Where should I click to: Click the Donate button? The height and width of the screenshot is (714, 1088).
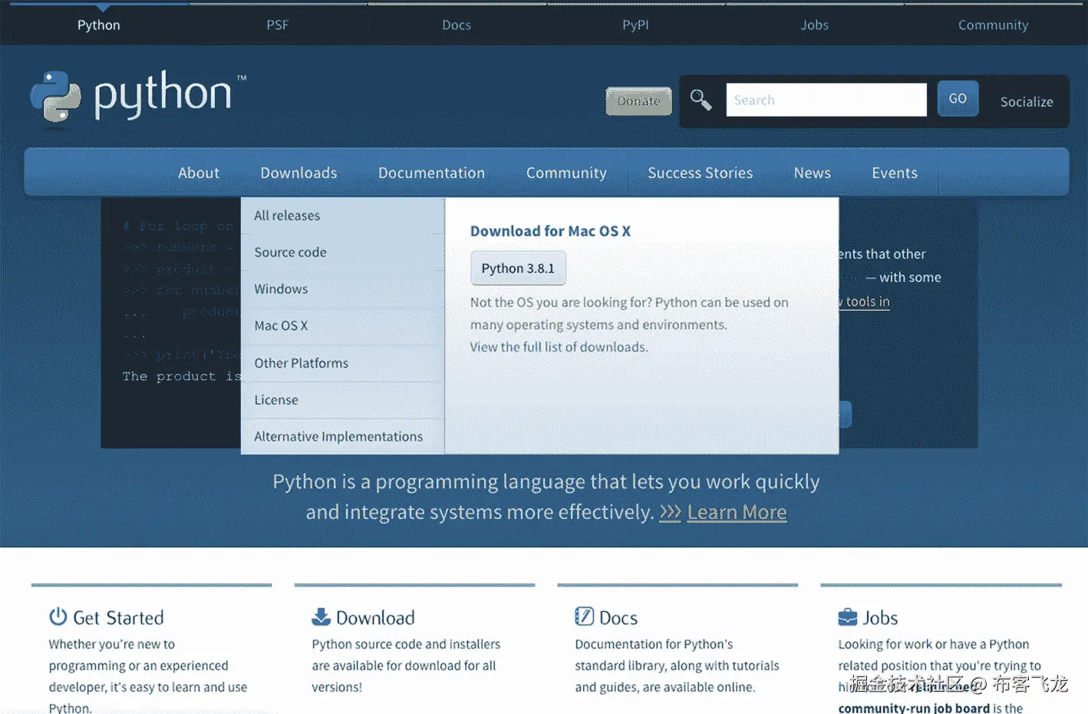tap(638, 101)
